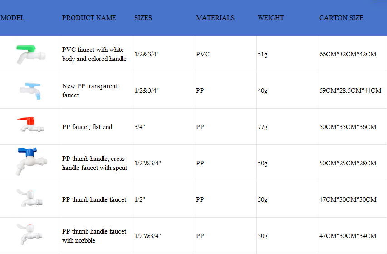
Task: Open the New PP transparent faucet name
Action: pos(89,90)
